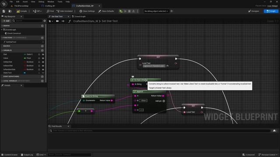Focus the My Blueprint search field

27,21
